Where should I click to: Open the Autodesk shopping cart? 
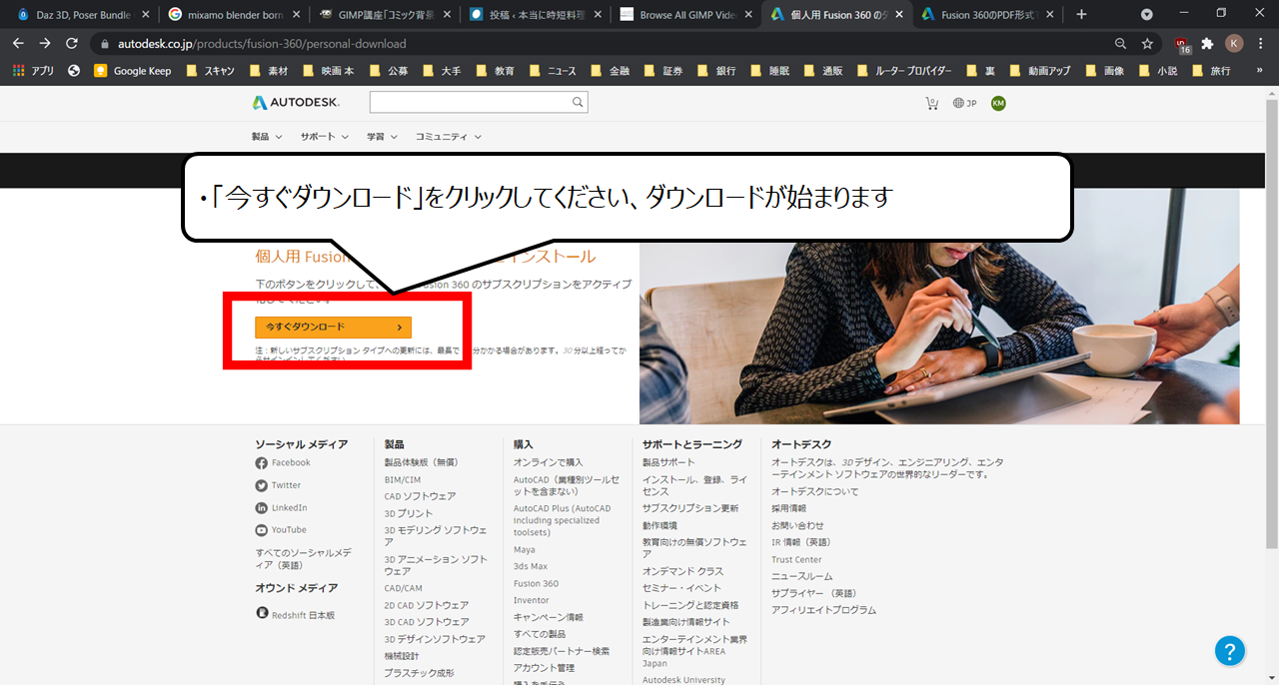point(932,103)
